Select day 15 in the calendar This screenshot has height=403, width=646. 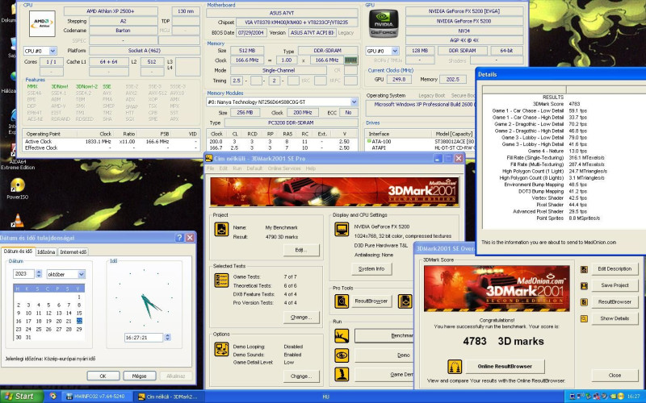click(x=79, y=313)
